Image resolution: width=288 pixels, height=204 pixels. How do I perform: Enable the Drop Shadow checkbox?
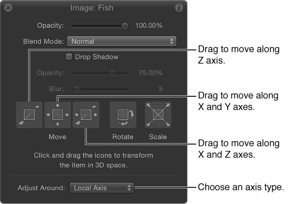[x=69, y=57]
